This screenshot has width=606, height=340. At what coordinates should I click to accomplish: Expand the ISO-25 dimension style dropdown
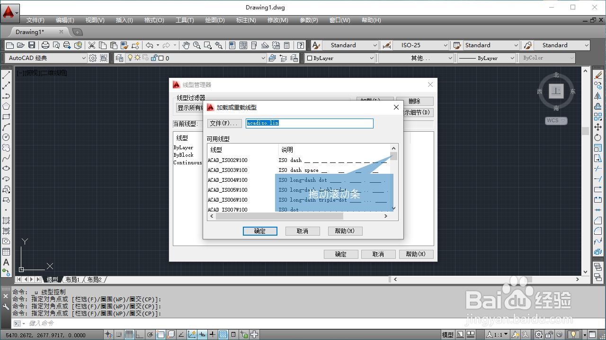click(446, 45)
